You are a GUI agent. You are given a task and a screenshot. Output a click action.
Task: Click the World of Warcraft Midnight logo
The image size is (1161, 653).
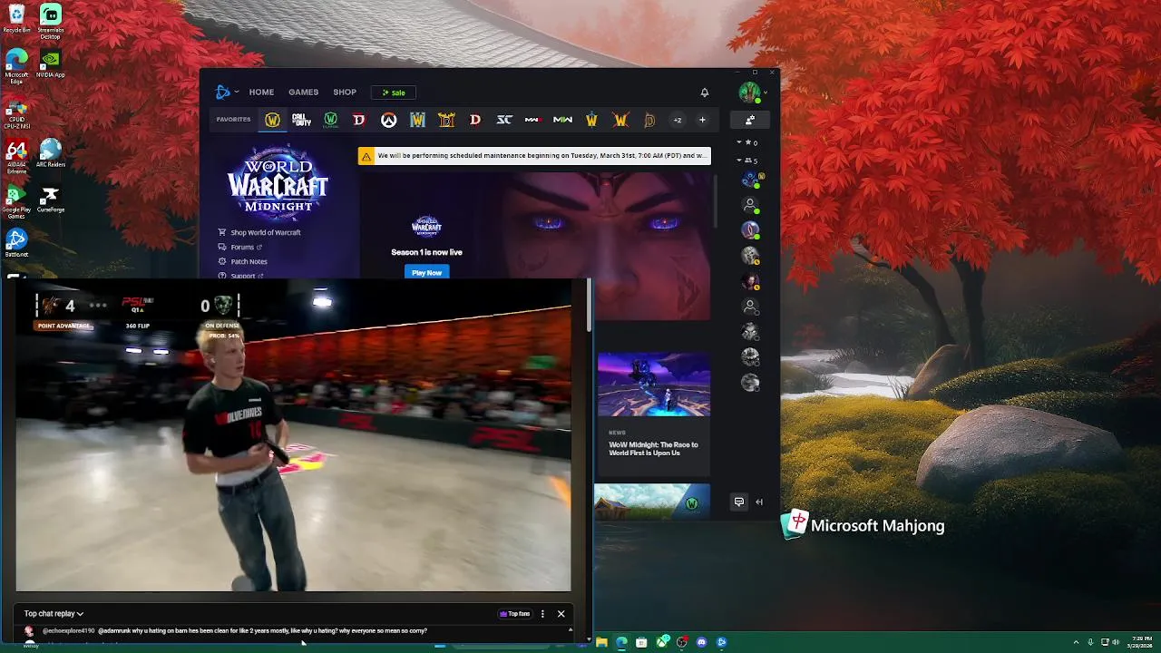click(278, 180)
